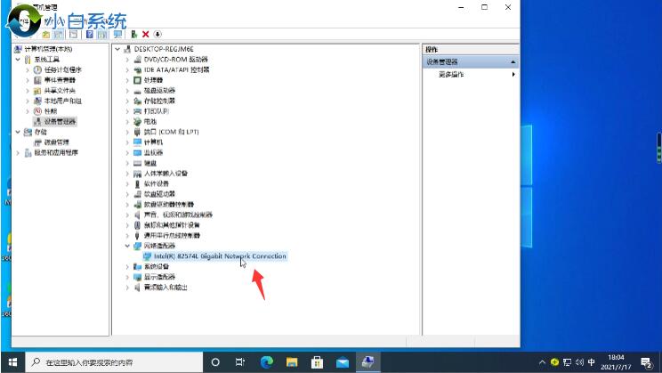Screen dimensions: 662x373
Task: Click the scan for hardware changes monitor icon
Action: click(119, 34)
